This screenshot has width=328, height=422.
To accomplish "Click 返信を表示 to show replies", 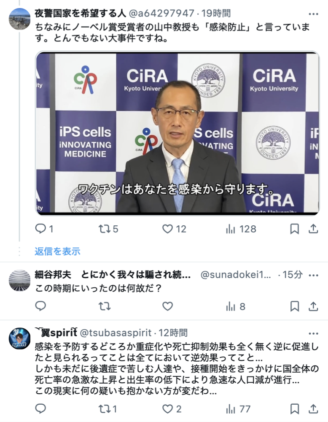I will click(x=57, y=251).
